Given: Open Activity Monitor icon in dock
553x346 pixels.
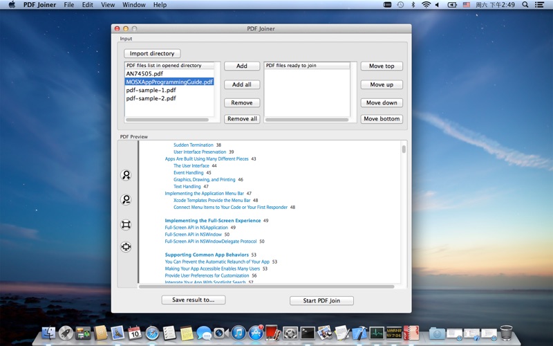Looking at the screenshot, I should pyautogui.click(x=377, y=333).
